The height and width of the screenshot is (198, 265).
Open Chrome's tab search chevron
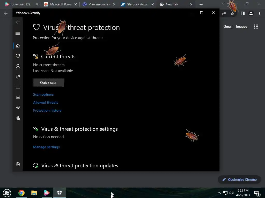223,4
